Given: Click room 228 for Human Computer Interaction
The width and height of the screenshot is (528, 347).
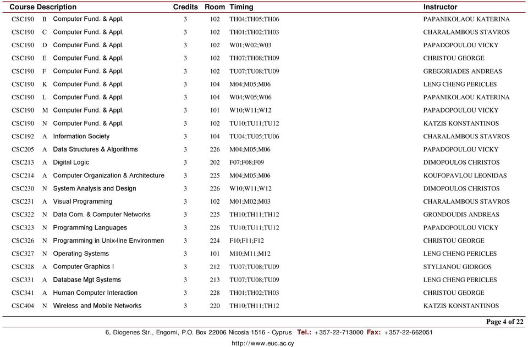Looking at the screenshot, I should 215,293.
